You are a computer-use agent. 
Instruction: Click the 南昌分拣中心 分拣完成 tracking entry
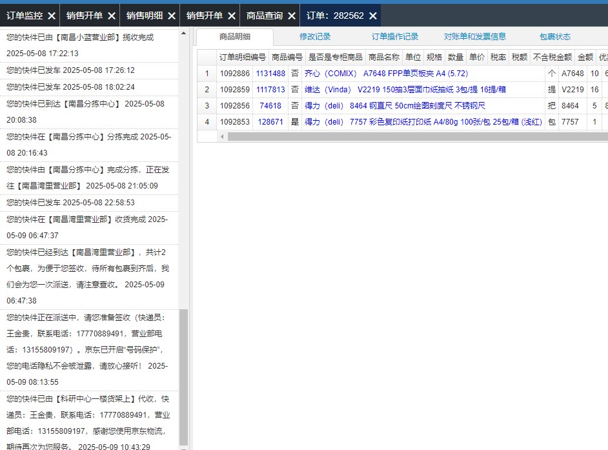pyautogui.click(x=89, y=145)
